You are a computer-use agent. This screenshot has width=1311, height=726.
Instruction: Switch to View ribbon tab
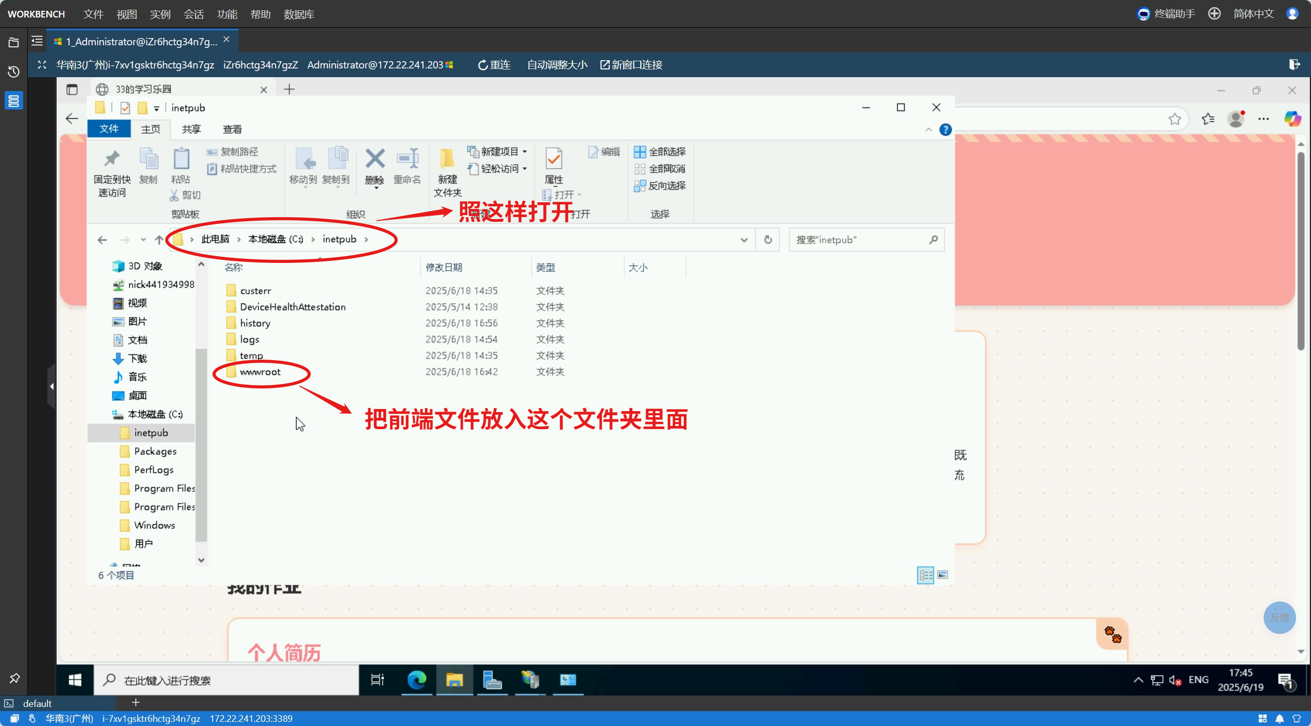[232, 129]
